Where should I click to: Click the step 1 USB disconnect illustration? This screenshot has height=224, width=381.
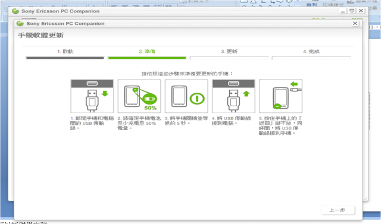(92, 96)
